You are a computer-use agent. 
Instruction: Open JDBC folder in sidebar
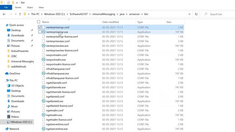(14, 56)
